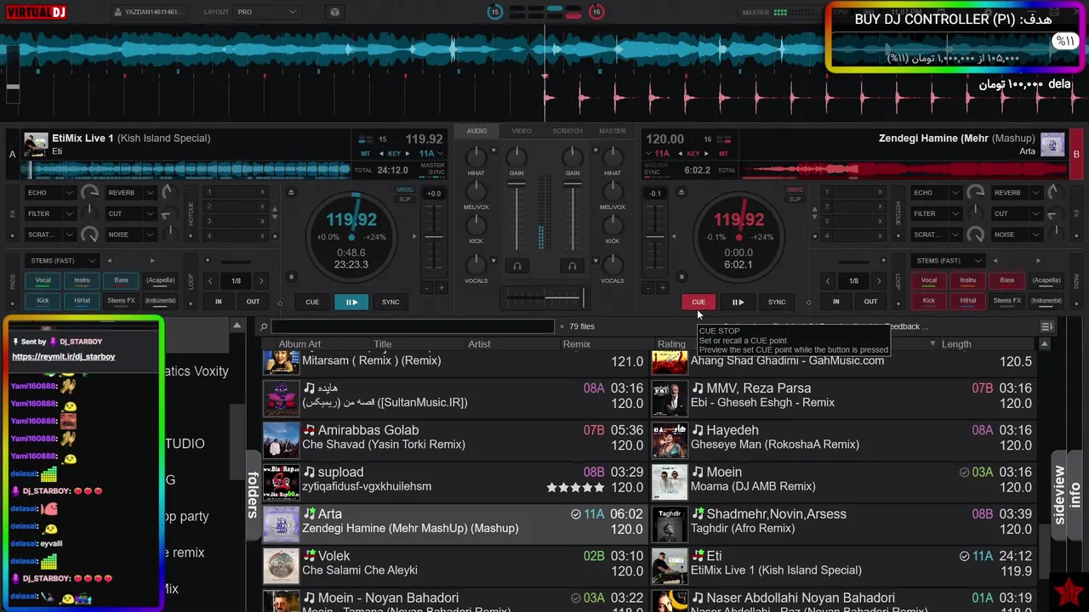Screen dimensions: 1089x612
Task: Play or pause deck A
Action: [x=351, y=302]
